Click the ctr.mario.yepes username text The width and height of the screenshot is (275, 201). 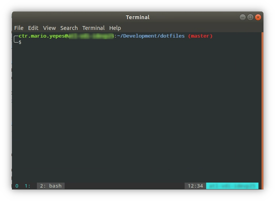click(x=42, y=36)
